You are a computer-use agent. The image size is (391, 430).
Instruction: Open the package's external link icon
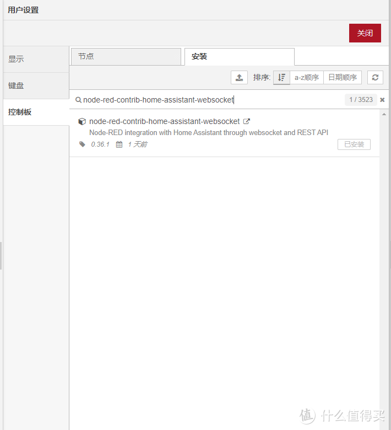247,121
